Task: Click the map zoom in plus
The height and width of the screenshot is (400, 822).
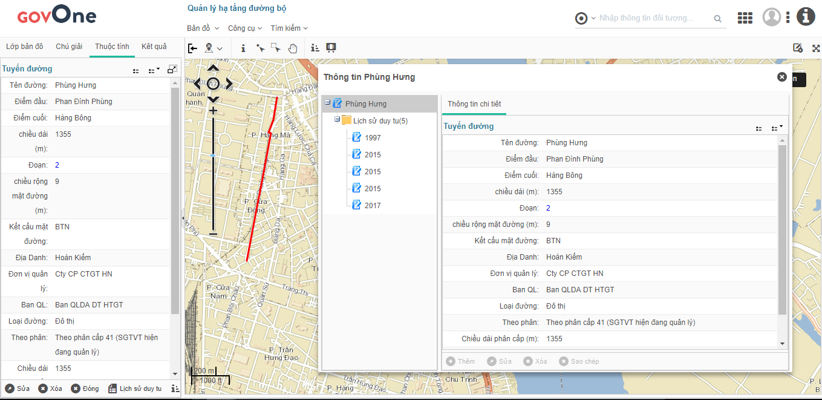Action: click(213, 111)
